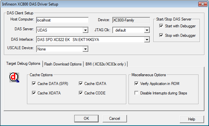Click the USCALE Device label text
Screen dimensions: 209x126
pos(21,48)
